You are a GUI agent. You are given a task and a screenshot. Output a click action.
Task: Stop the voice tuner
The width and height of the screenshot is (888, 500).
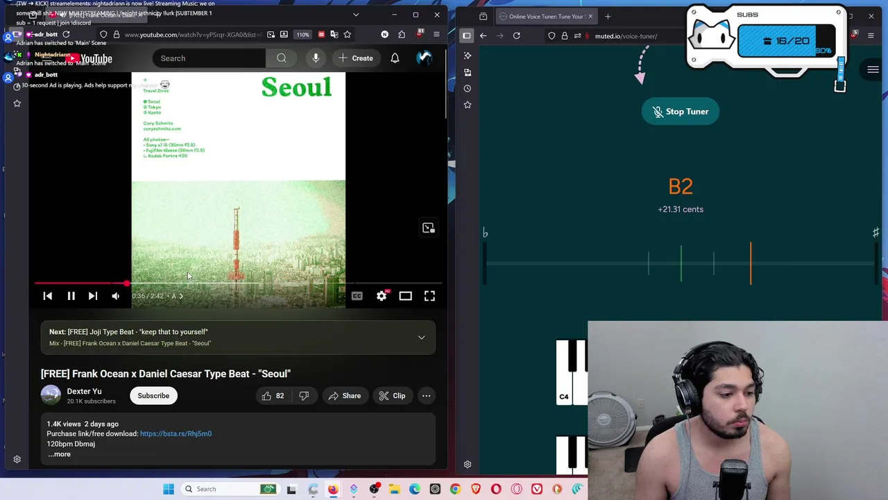click(680, 111)
